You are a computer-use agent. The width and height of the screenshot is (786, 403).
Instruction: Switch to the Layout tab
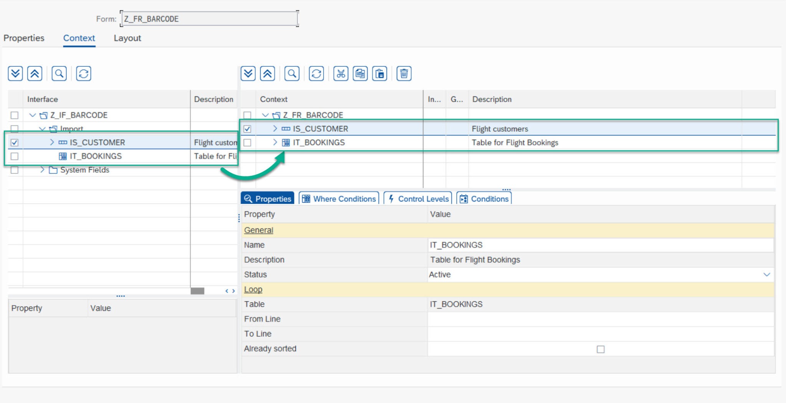pyautogui.click(x=127, y=38)
